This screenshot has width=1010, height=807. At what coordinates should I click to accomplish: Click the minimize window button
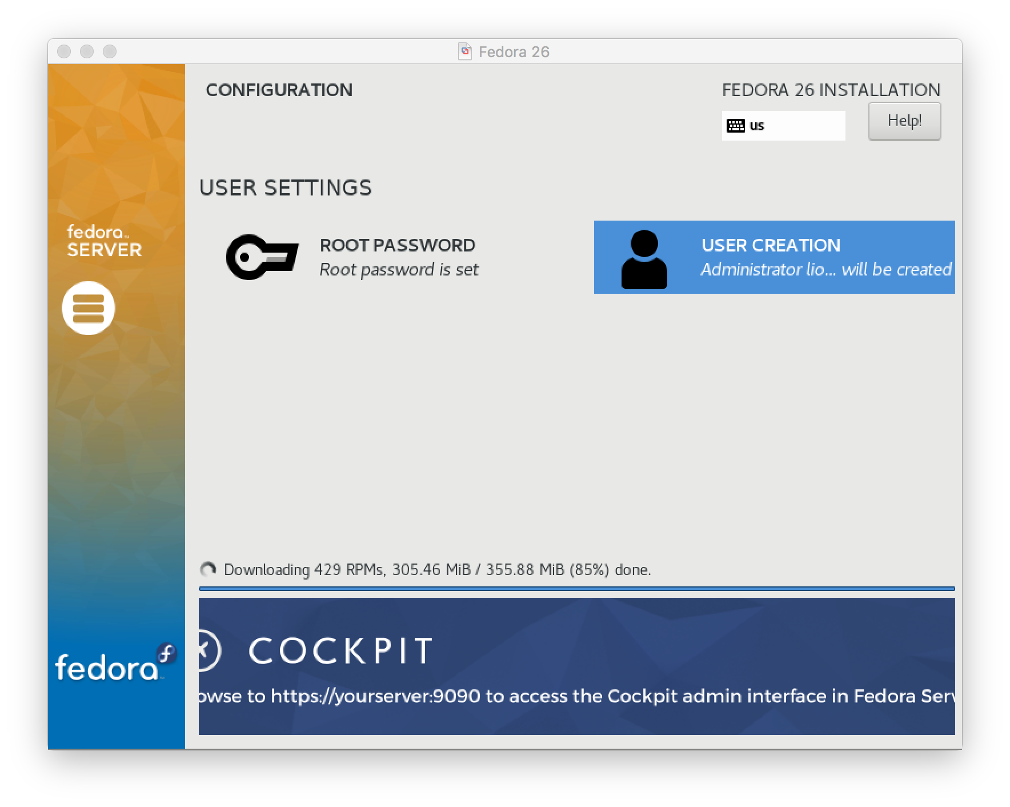click(87, 51)
